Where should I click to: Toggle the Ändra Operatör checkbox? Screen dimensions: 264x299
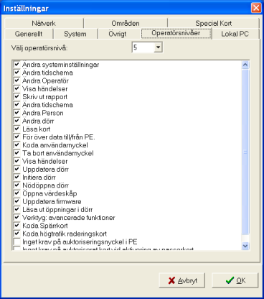16,80
